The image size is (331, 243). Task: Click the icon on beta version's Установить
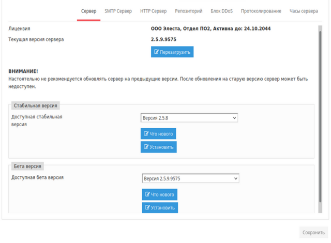pos(147,208)
